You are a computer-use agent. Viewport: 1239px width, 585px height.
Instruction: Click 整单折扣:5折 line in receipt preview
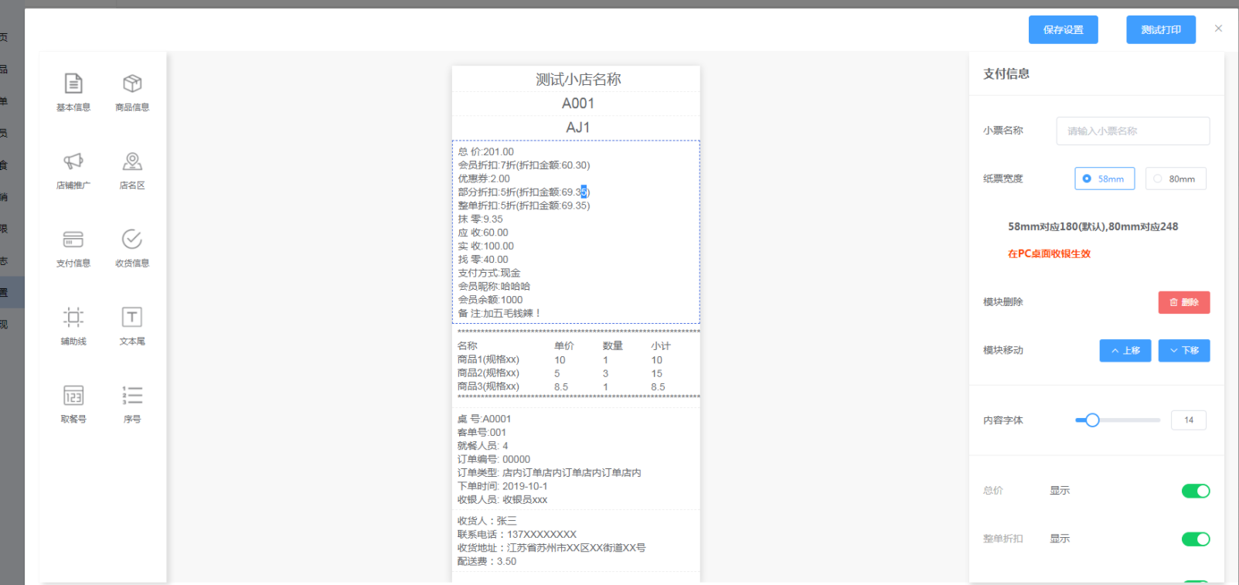(524, 206)
